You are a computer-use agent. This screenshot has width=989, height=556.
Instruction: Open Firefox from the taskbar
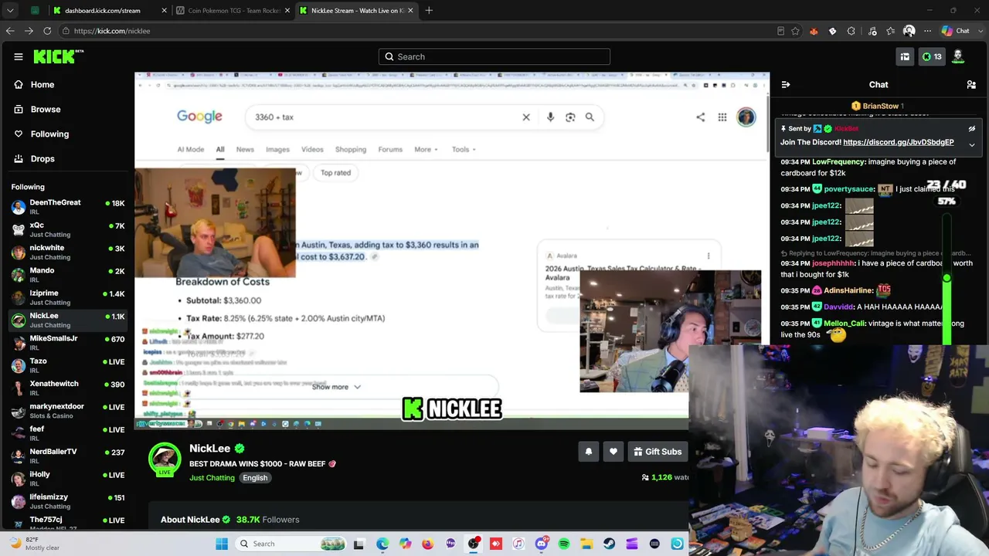[x=428, y=544]
